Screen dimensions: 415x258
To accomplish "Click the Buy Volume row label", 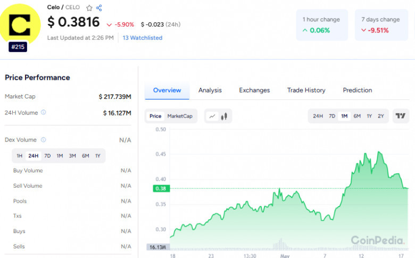I will click(28, 170).
